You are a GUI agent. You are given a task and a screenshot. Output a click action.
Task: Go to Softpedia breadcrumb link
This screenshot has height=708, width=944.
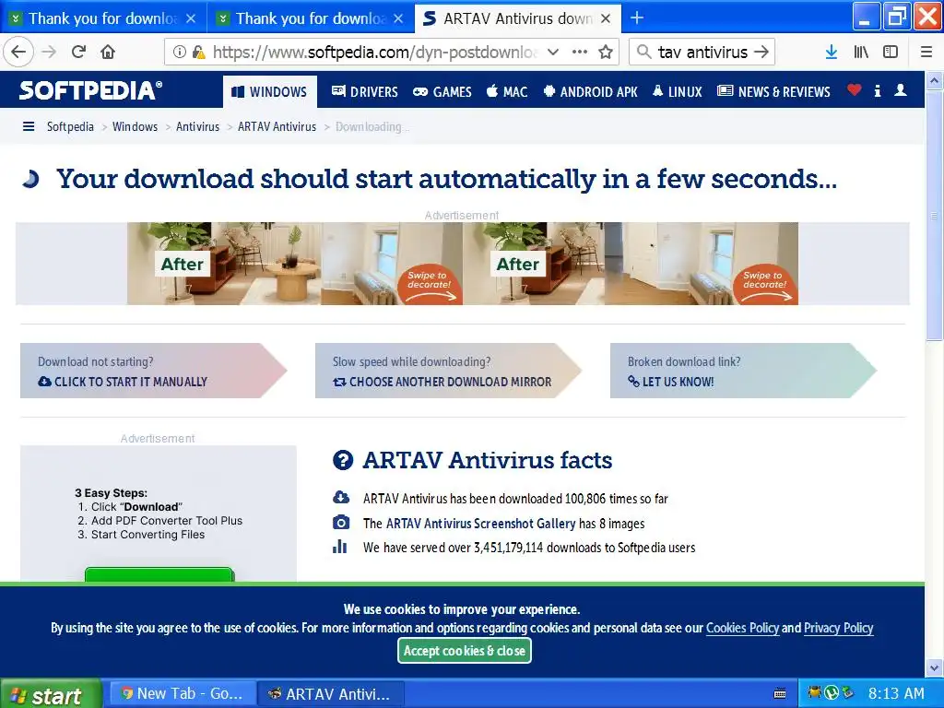70,126
